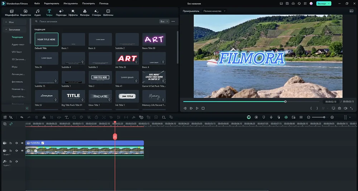Toggle visibility eye of video track 2

tap(22, 143)
